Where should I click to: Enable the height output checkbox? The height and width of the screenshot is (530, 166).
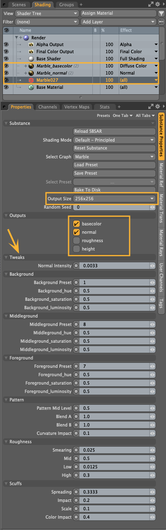click(x=77, y=249)
